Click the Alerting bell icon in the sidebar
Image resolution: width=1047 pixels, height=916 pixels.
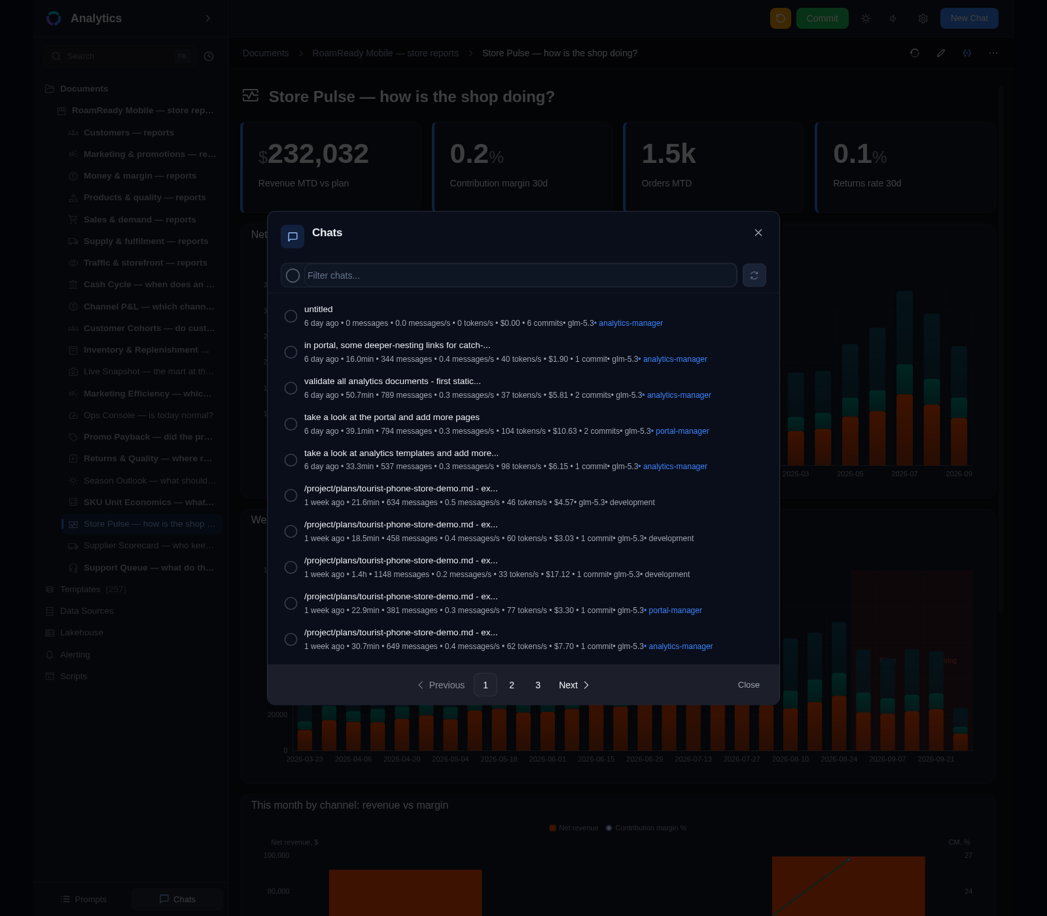tap(50, 655)
